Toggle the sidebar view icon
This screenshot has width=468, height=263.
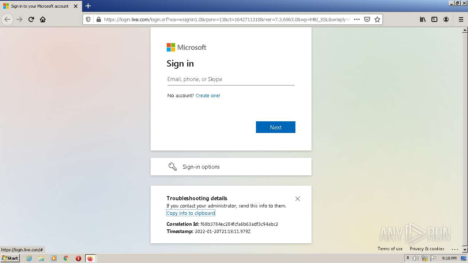tap(434, 19)
